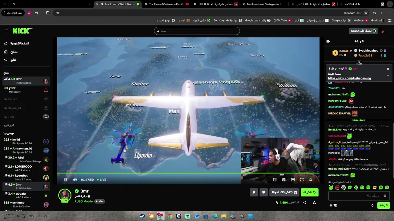Open the doshagaming kick link
394x221 pixels.
coord(349,78)
